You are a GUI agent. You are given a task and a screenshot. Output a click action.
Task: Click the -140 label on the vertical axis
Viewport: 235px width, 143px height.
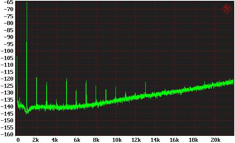tap(7, 106)
